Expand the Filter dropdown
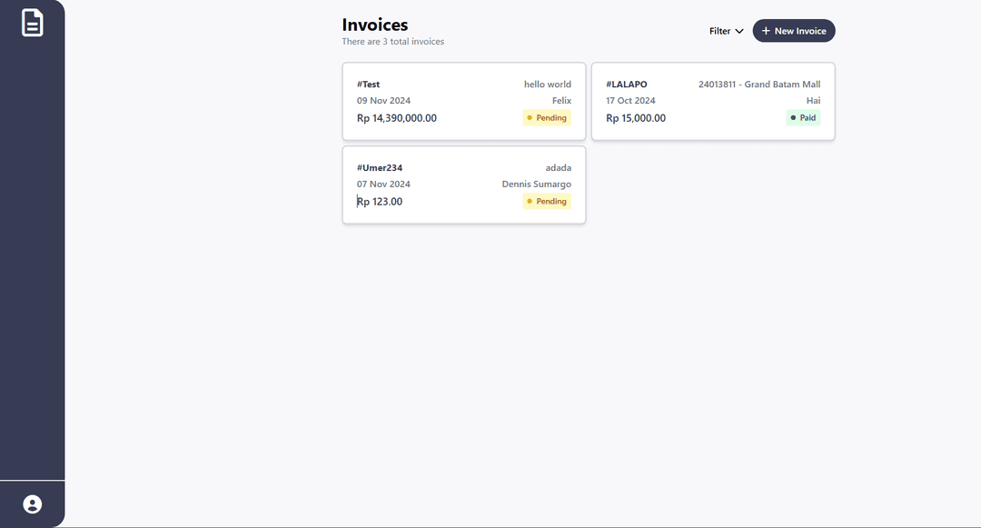 pyautogui.click(x=726, y=31)
